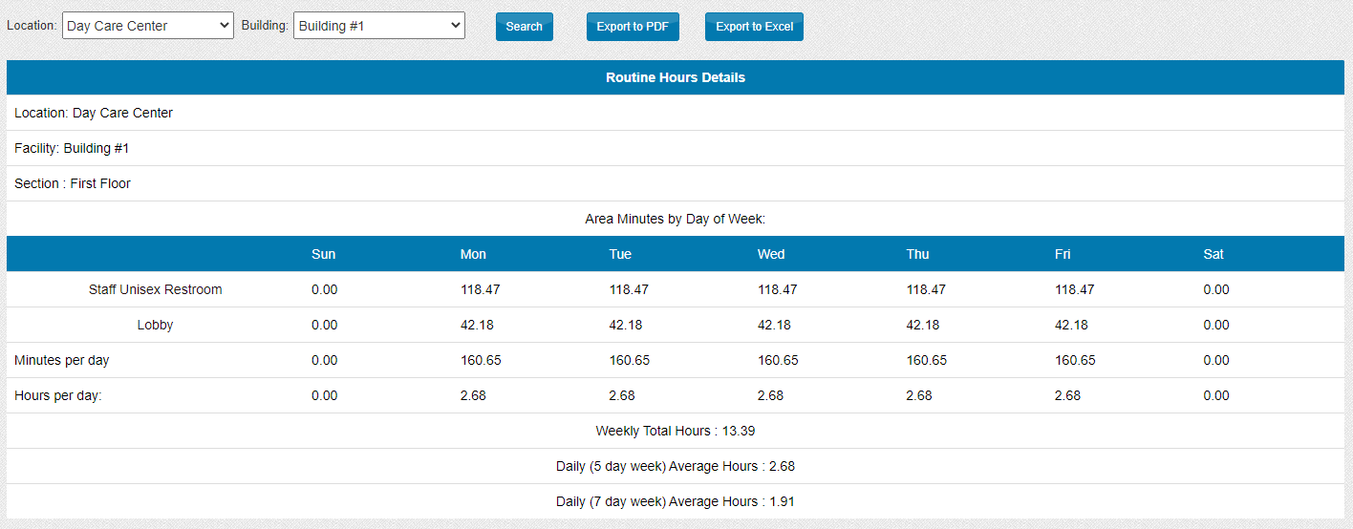Select the Wed column header
The width and height of the screenshot is (1353, 529).
tap(770, 254)
